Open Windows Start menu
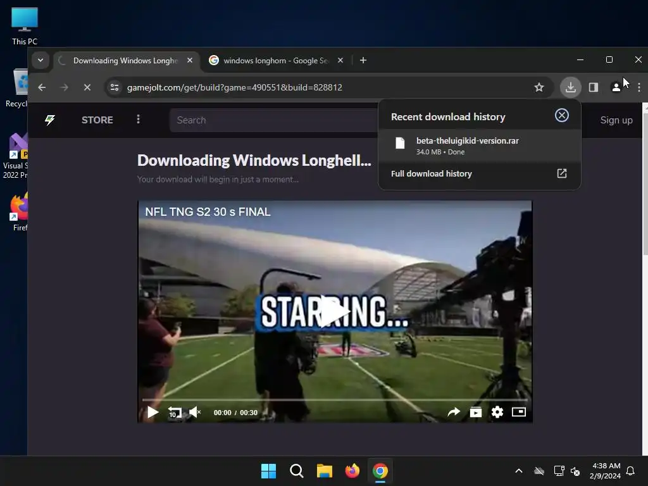 coord(268,471)
